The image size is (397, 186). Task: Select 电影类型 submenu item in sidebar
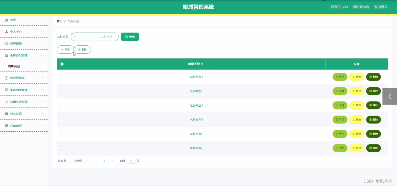pos(14,67)
